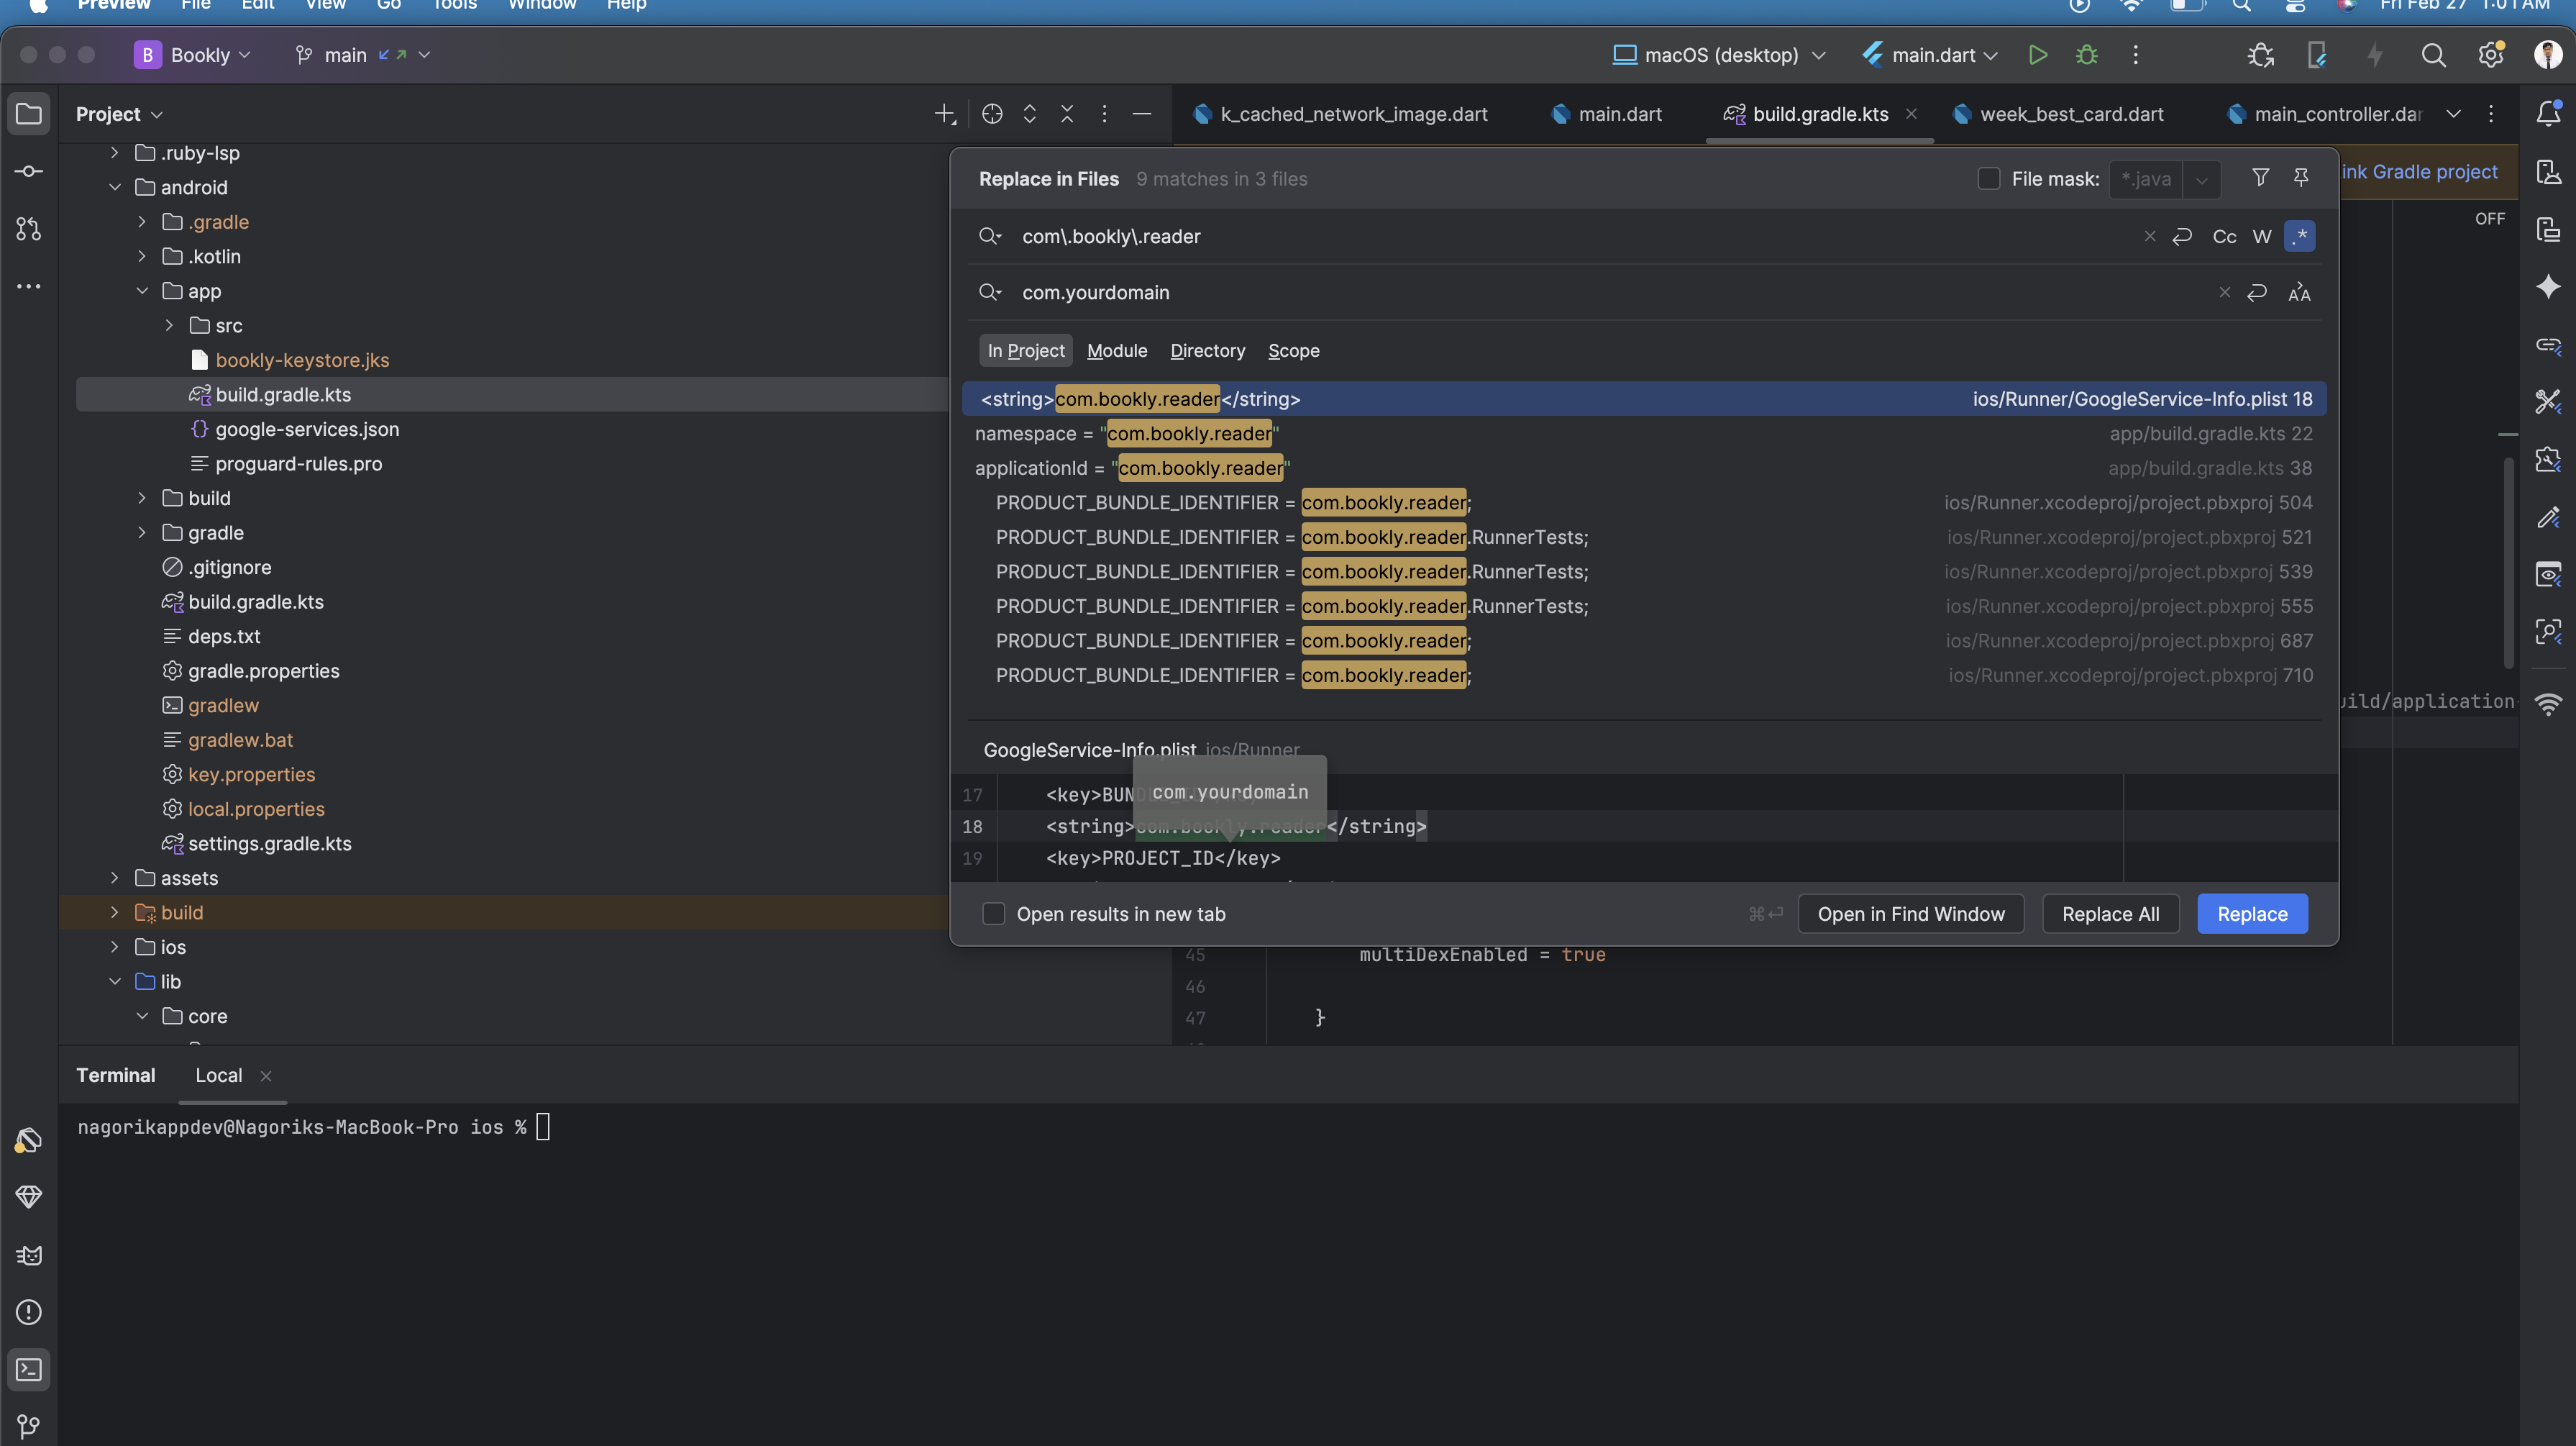Click the Gradle project link banner
The image size is (2576, 1446).
[2419, 171]
